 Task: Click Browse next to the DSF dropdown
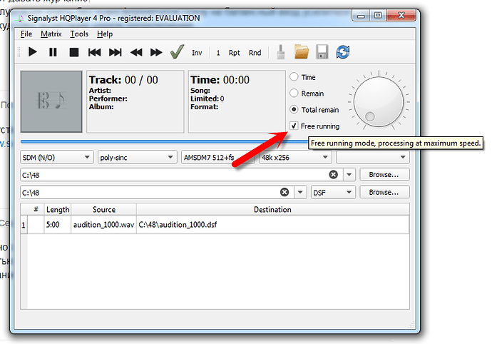pos(384,192)
